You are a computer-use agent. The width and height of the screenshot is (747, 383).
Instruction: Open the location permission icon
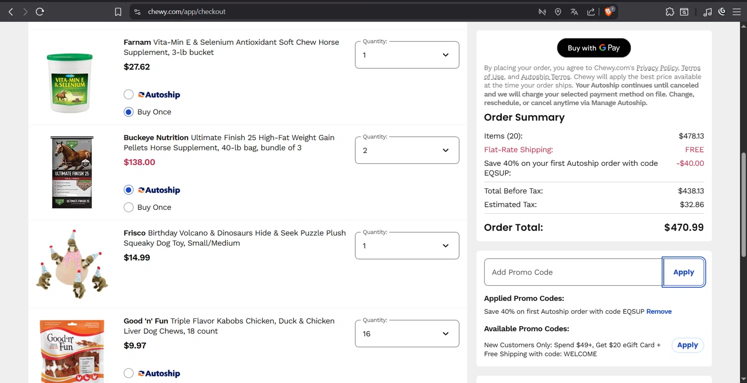(558, 12)
